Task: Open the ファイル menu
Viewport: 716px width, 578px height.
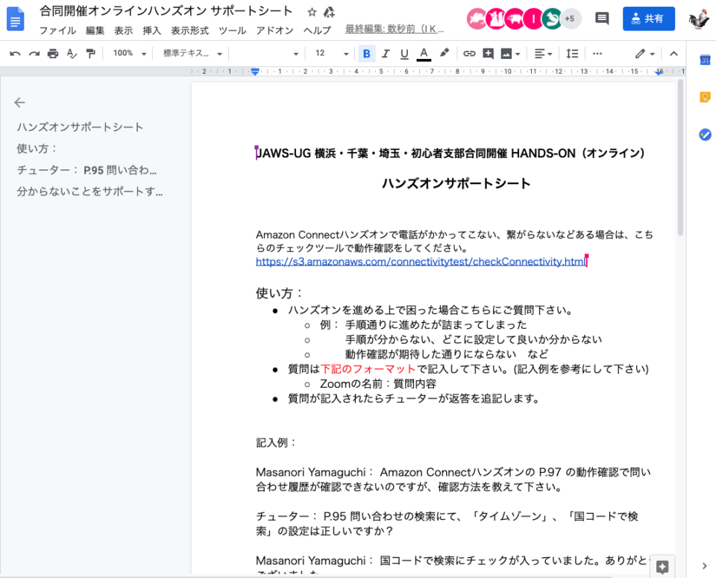Action: point(57,31)
